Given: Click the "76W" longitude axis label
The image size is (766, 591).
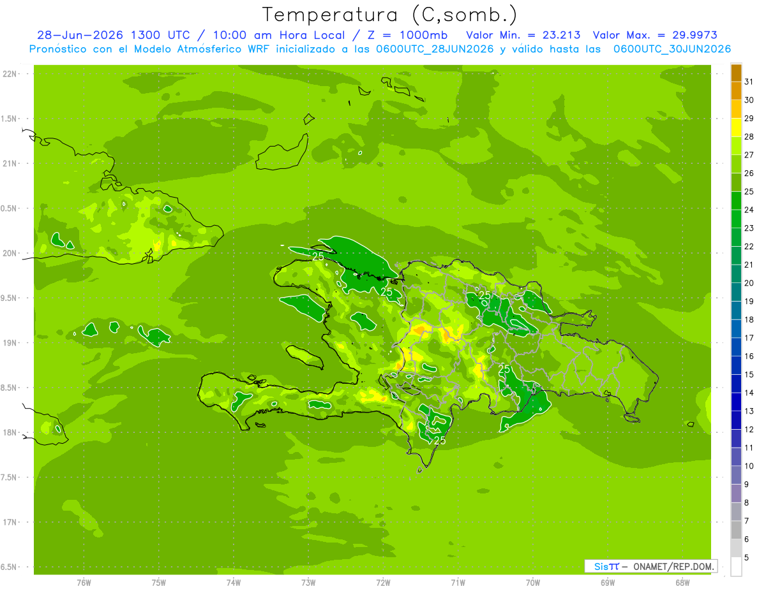Looking at the screenshot, I should (x=84, y=582).
